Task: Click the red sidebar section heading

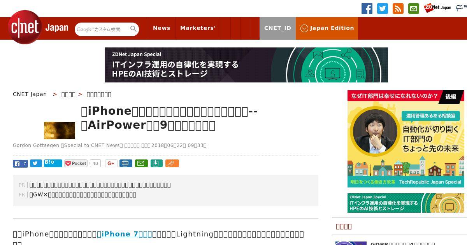Action: coord(344,226)
